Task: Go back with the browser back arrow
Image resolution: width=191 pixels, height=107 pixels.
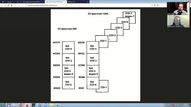Action: tap(2, 5)
